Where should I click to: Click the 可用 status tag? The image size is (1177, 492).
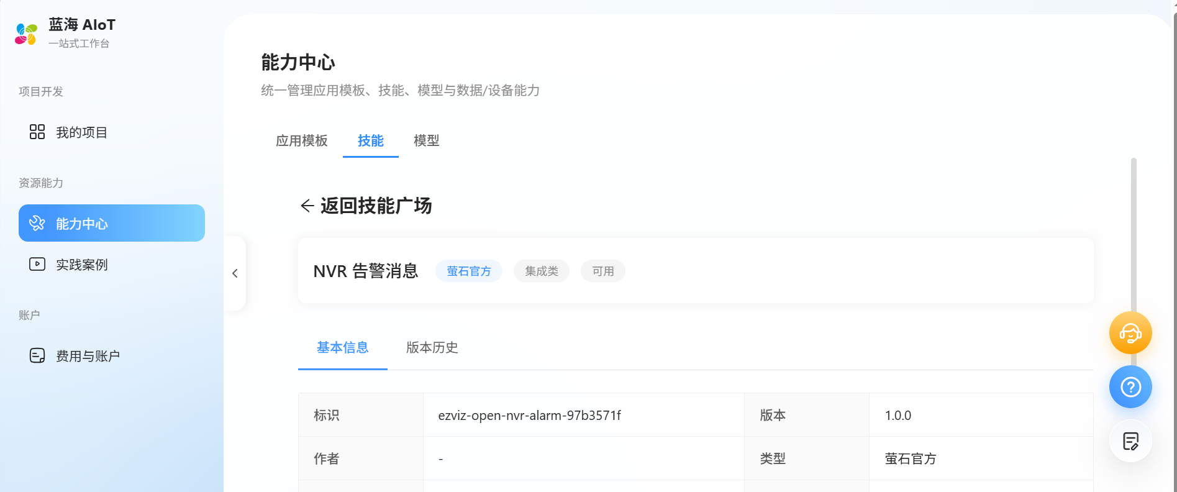pyautogui.click(x=603, y=271)
